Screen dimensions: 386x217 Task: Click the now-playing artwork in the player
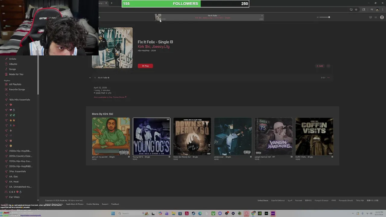point(158,17)
